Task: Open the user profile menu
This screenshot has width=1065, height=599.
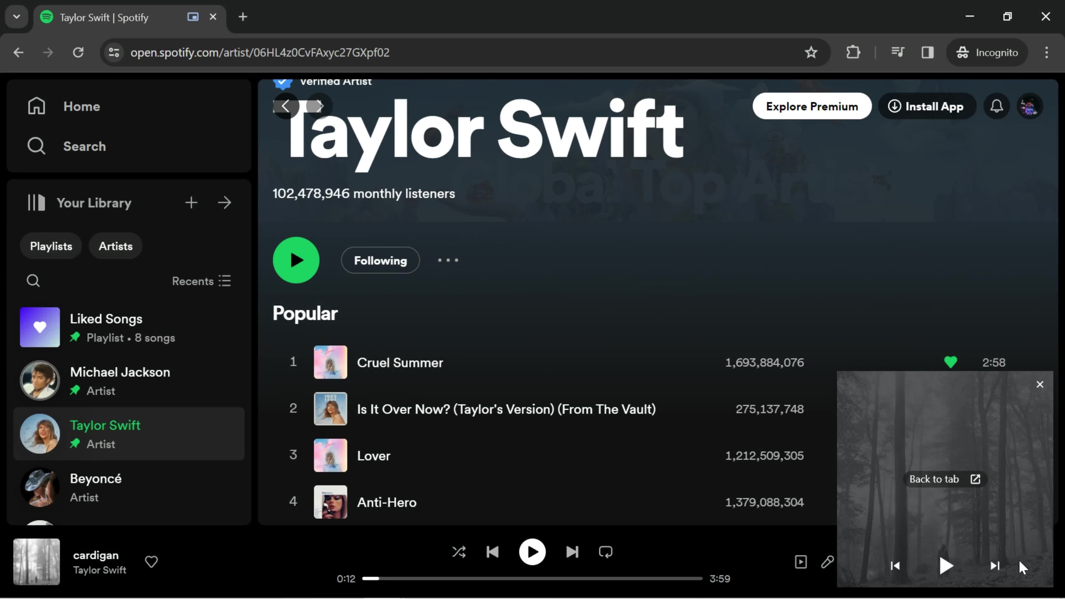Action: click(1029, 106)
